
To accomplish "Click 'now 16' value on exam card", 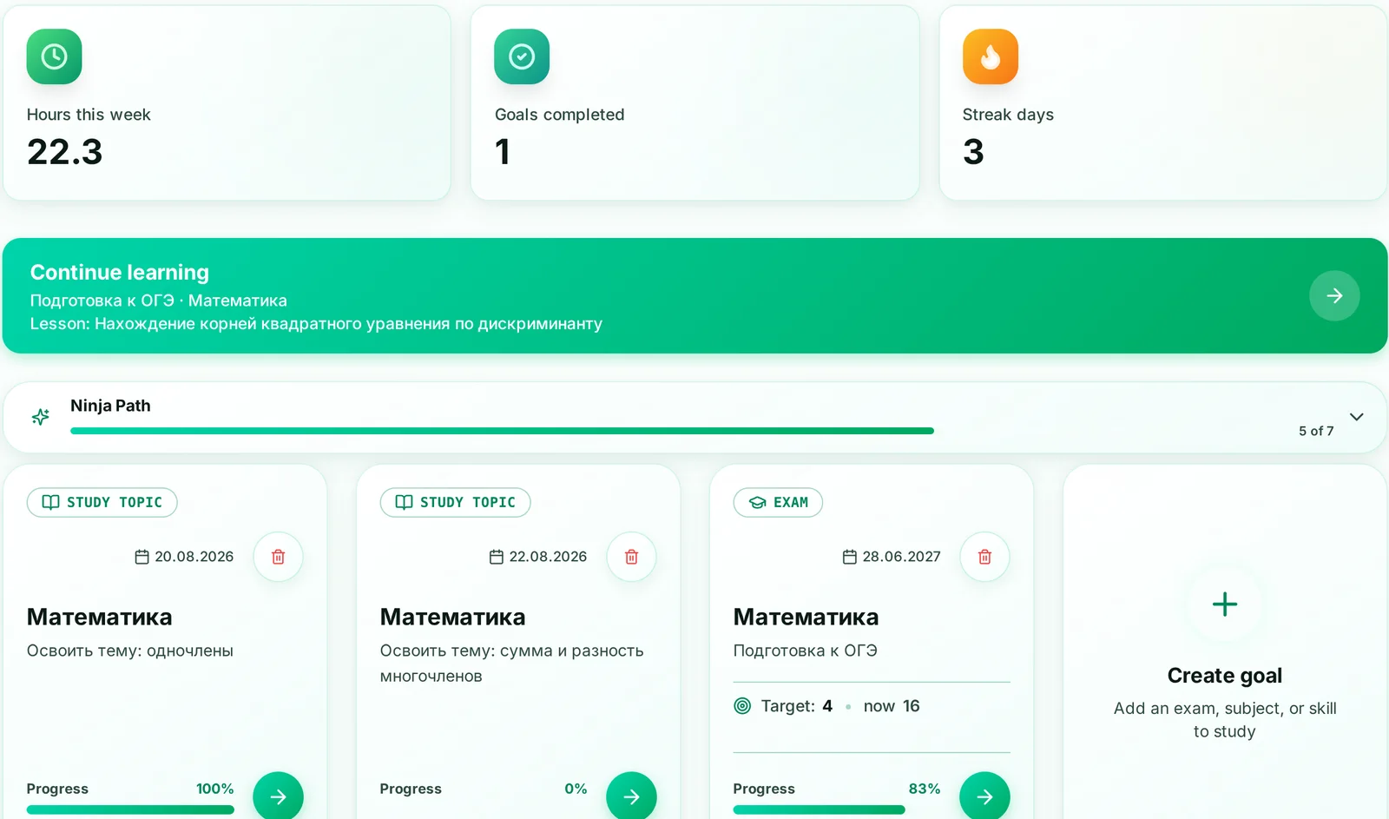I will point(892,706).
